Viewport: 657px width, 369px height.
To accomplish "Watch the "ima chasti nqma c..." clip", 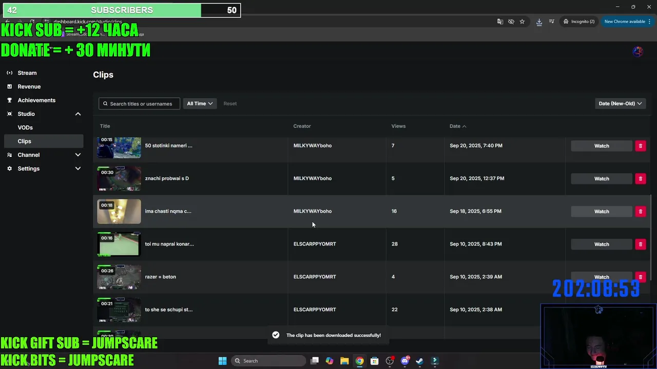I will [x=602, y=212].
